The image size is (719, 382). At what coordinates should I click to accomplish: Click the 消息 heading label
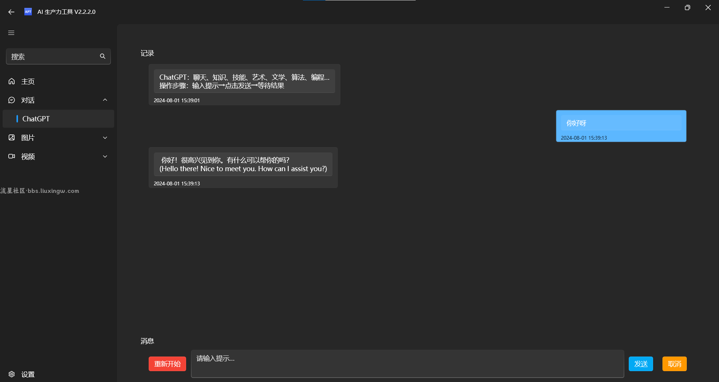pos(147,341)
